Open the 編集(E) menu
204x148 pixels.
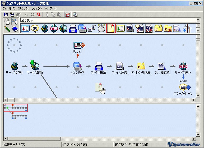coord(23,8)
